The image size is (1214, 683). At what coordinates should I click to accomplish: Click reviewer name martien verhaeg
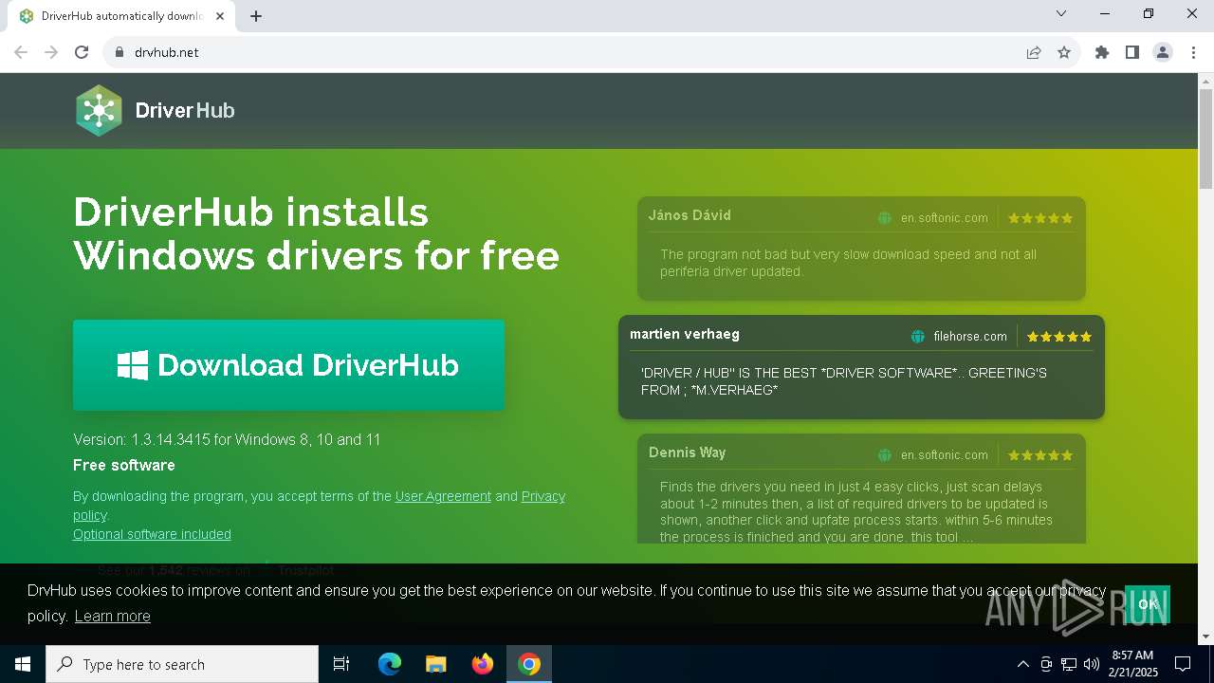coord(685,334)
